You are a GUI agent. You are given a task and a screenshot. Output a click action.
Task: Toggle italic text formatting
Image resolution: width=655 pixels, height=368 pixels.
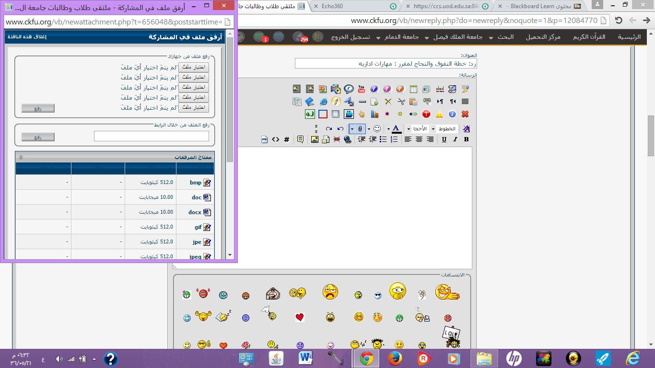point(455,139)
